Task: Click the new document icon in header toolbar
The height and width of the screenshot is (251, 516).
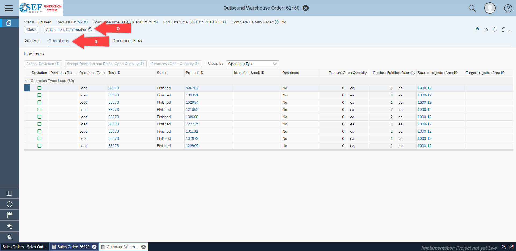Action: (x=503, y=29)
